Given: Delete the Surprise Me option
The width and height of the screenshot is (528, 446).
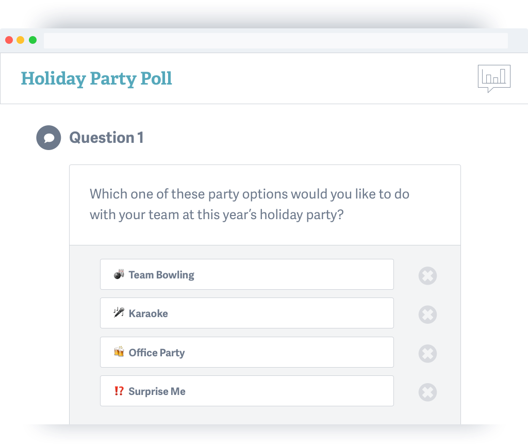Looking at the screenshot, I should click(x=427, y=392).
